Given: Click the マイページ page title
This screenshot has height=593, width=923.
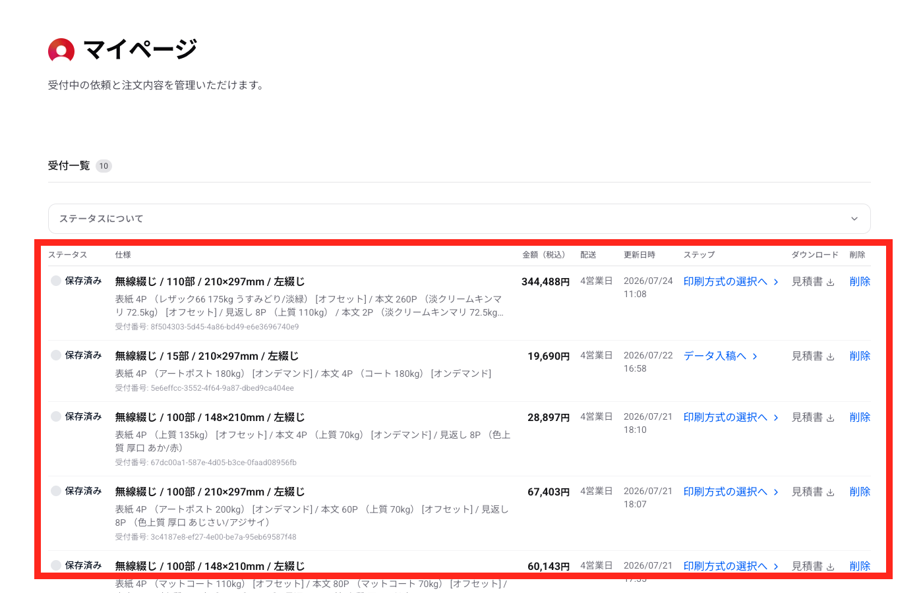Looking at the screenshot, I should 140,49.
